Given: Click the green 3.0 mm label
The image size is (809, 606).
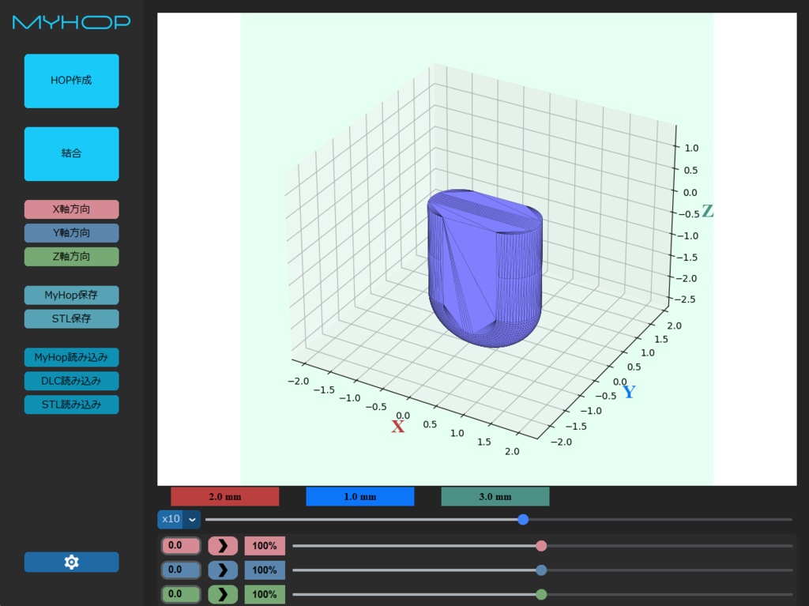Looking at the screenshot, I should [x=495, y=496].
